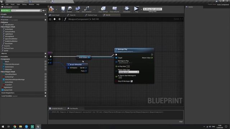The height and width of the screenshot is (129, 230).
Task: Open File Explorer from the taskbar
Action: tap(20, 126)
